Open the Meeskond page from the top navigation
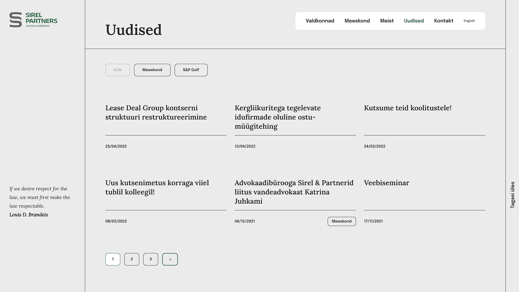519x292 pixels. click(x=357, y=21)
